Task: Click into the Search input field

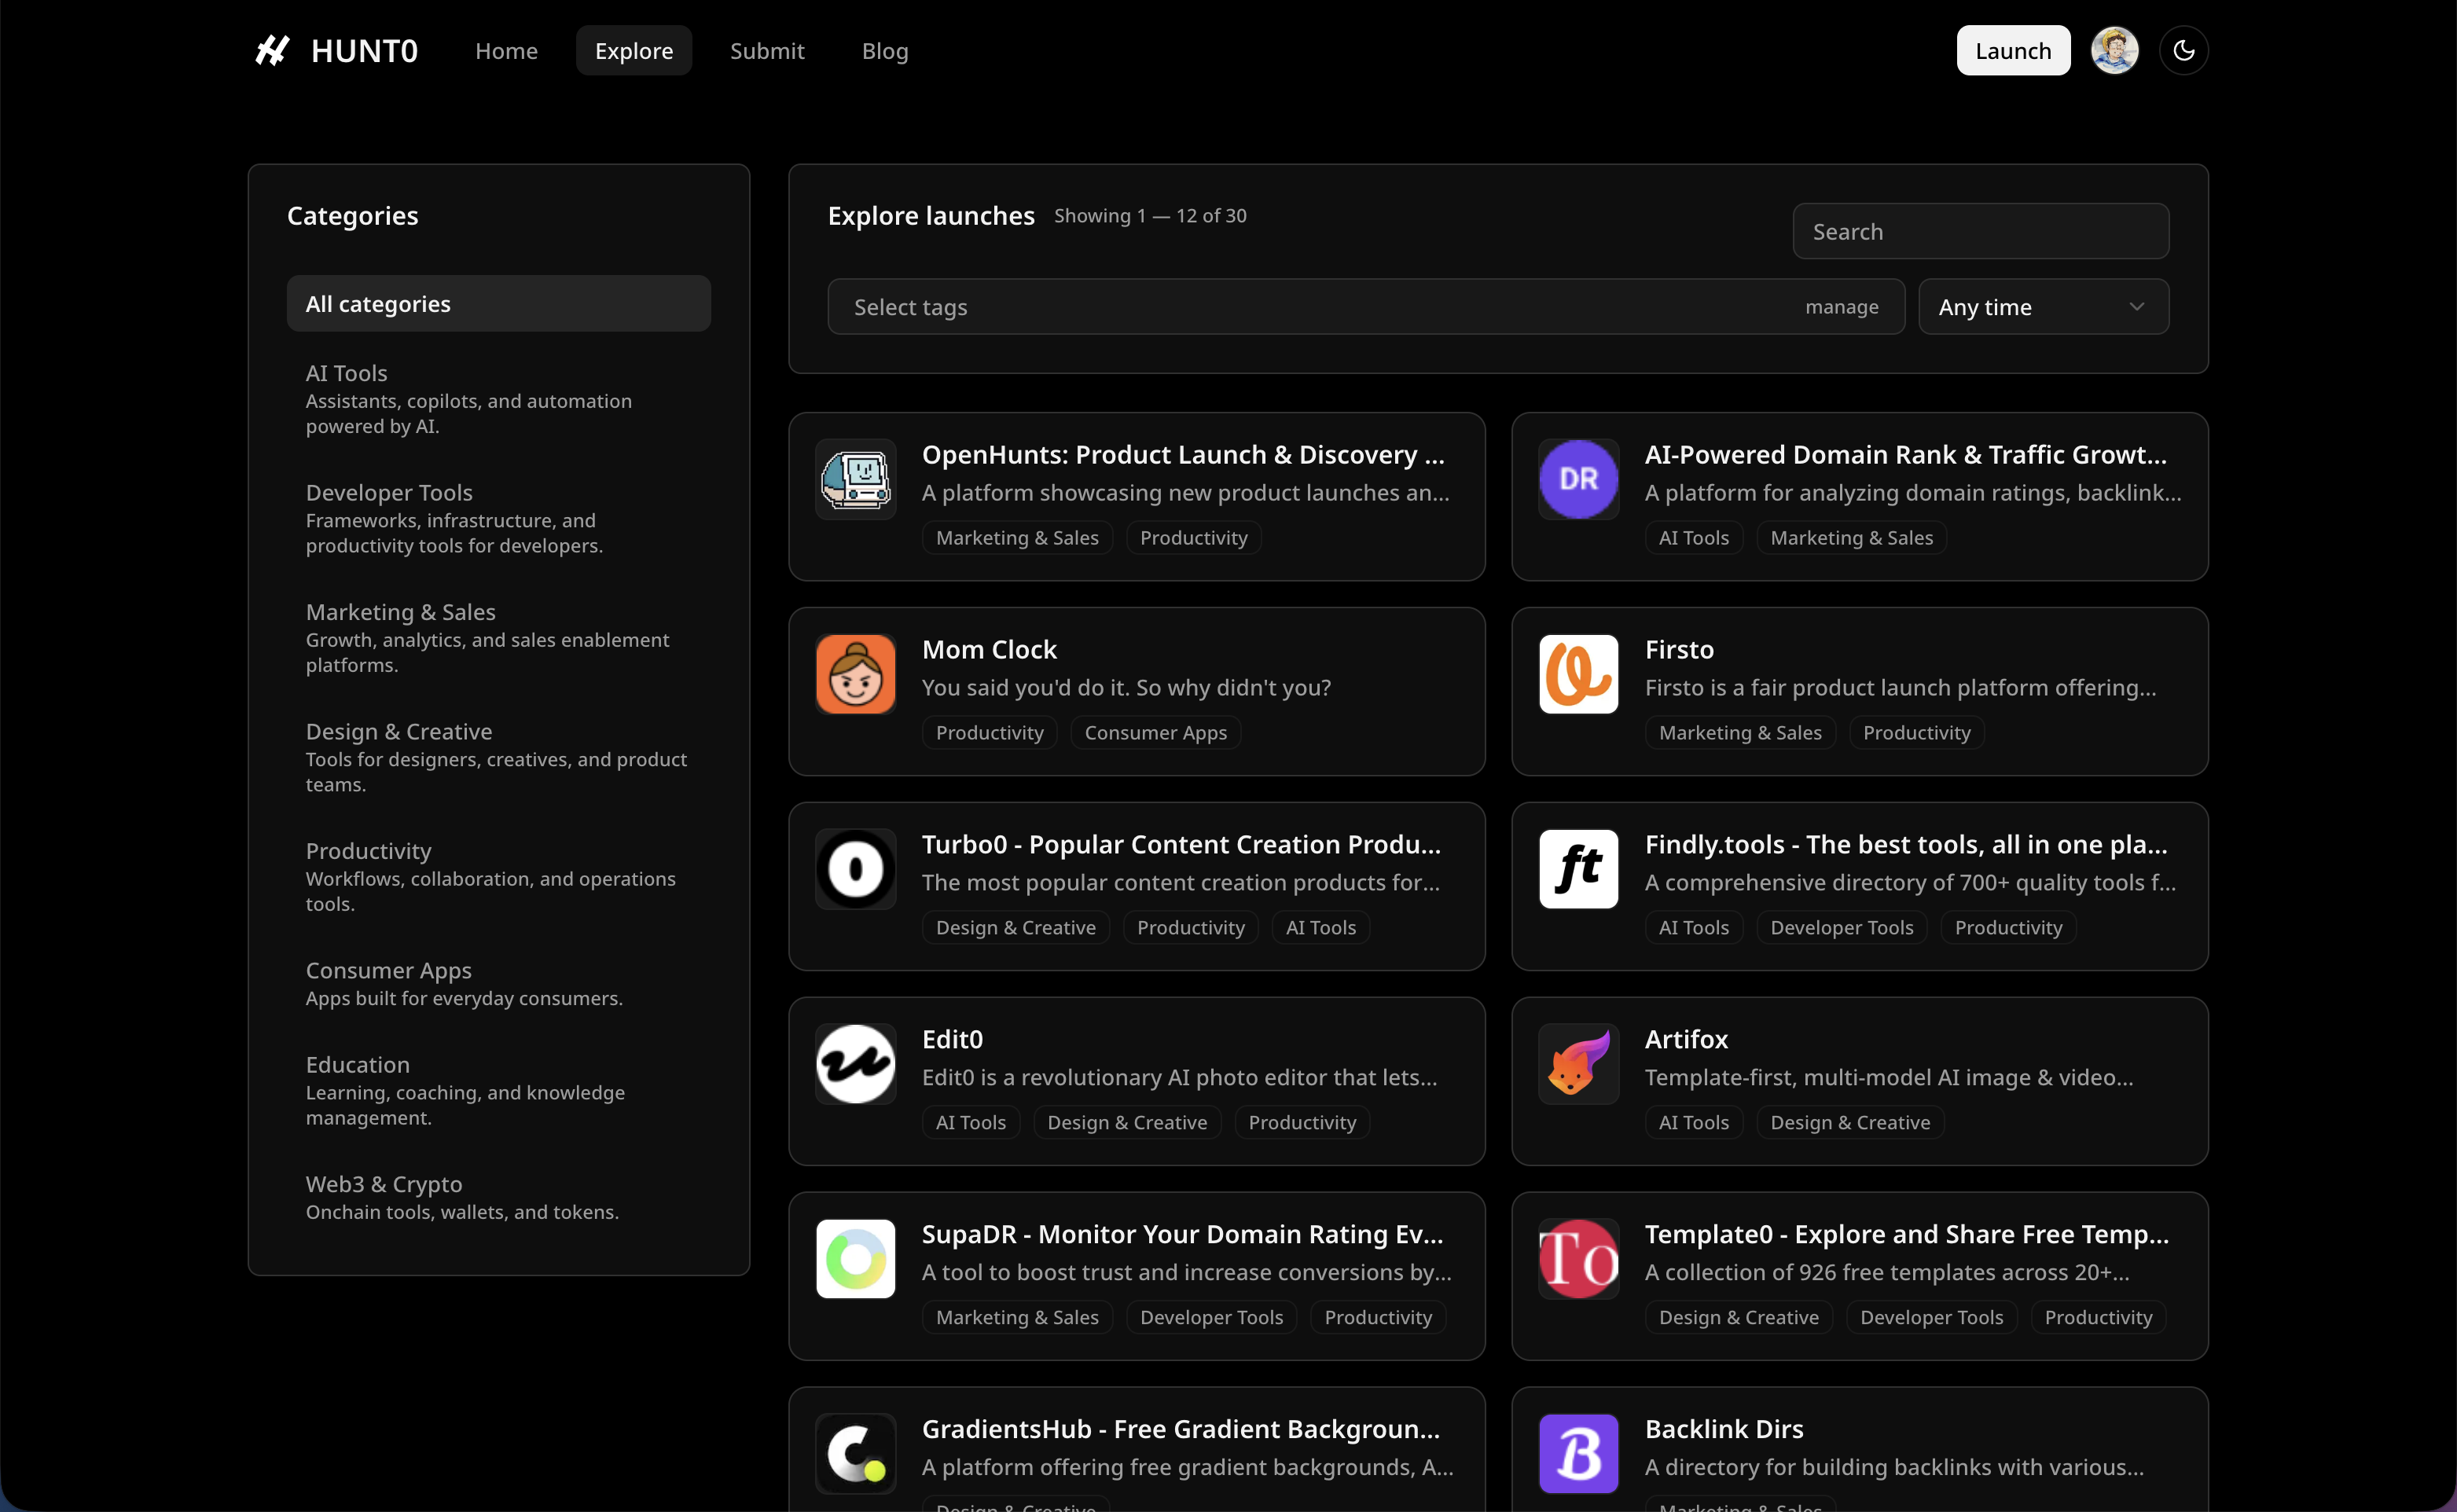Action: tap(1980, 231)
